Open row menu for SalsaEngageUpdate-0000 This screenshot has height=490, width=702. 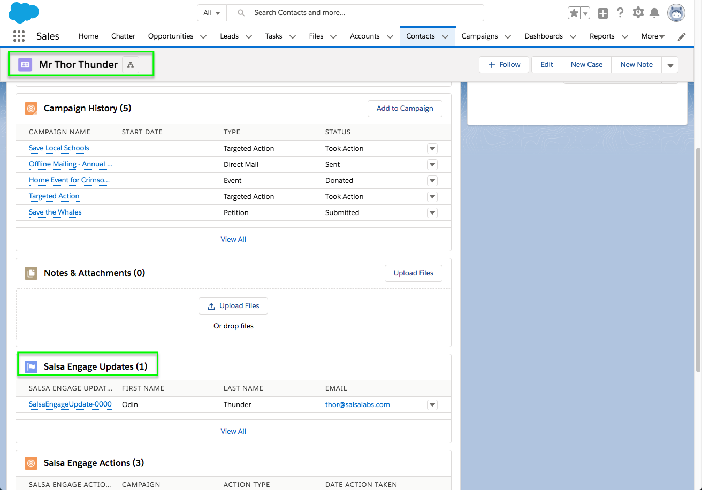tap(432, 405)
